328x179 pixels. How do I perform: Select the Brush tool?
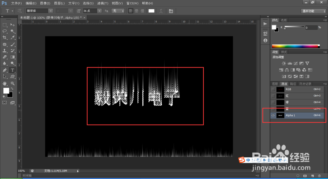(x=12, y=44)
